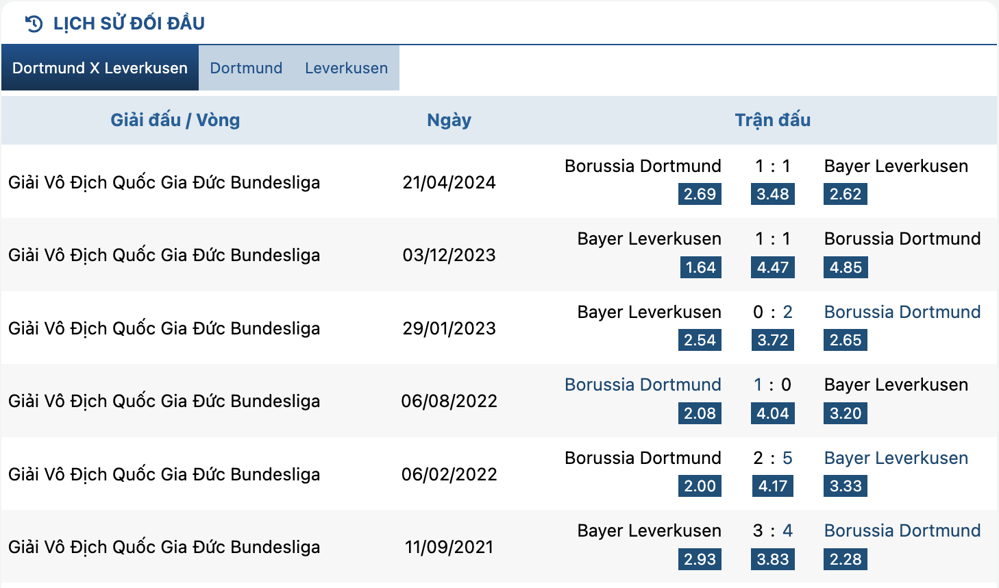The width and height of the screenshot is (999, 588).
Task: Select the 4.85 odds for Borussia Dortmund
Action: [846, 267]
